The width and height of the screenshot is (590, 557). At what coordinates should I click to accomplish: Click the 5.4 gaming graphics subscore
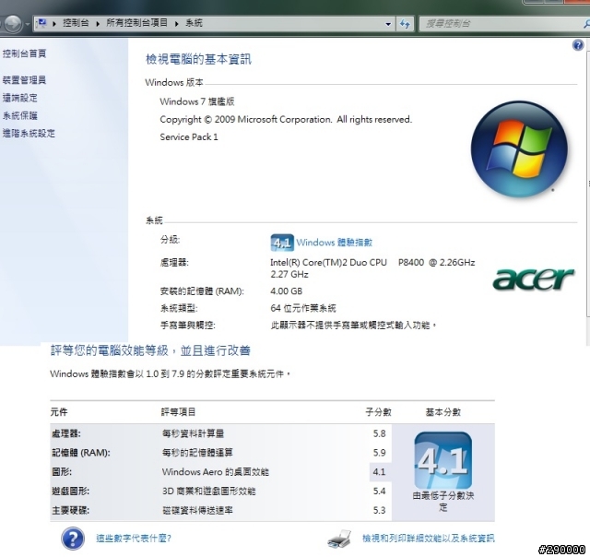379,492
